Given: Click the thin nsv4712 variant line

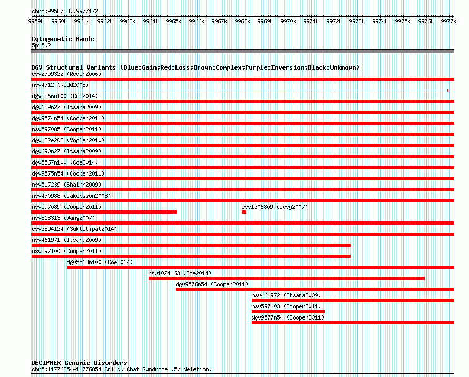Looking at the screenshot, I should 240,90.
